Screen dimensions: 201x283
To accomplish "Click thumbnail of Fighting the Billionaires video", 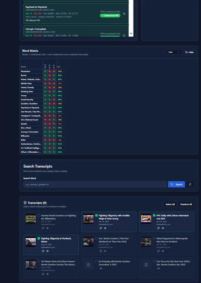I will [x=31, y=219].
